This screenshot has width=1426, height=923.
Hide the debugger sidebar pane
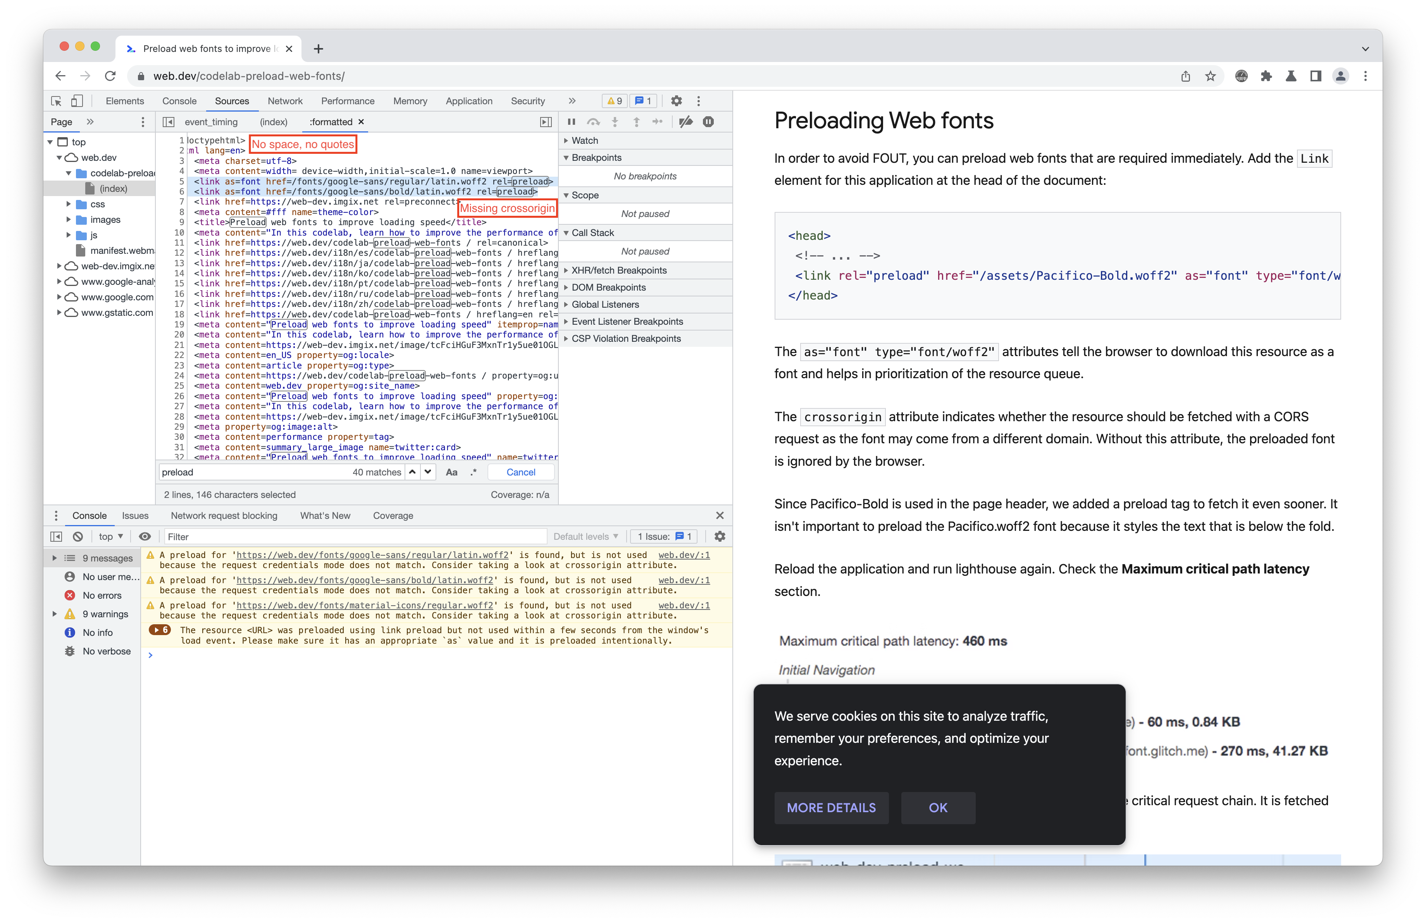[546, 122]
